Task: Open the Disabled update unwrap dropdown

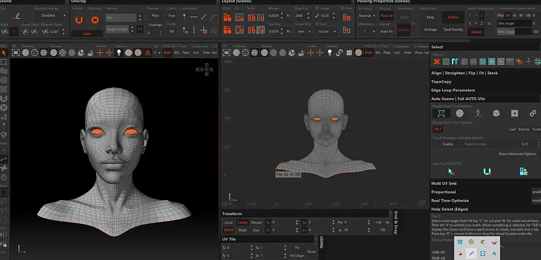Action: 51,16
